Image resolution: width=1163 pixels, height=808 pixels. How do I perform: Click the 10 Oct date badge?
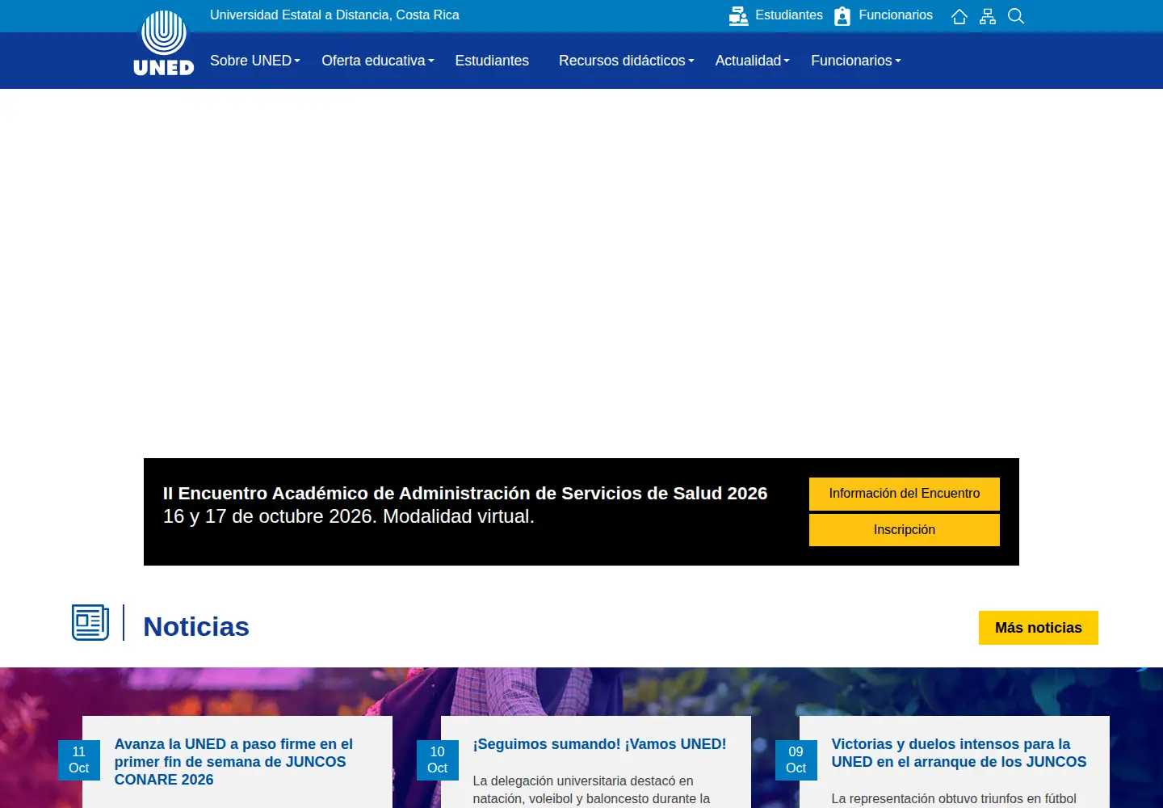point(438,760)
